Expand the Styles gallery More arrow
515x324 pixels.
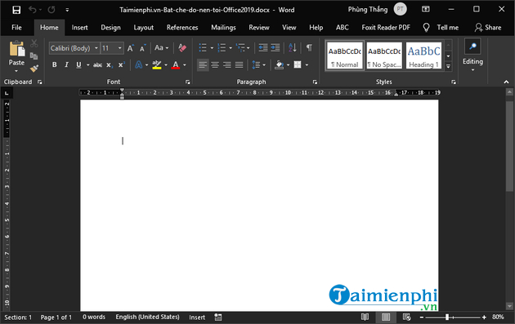(x=448, y=67)
